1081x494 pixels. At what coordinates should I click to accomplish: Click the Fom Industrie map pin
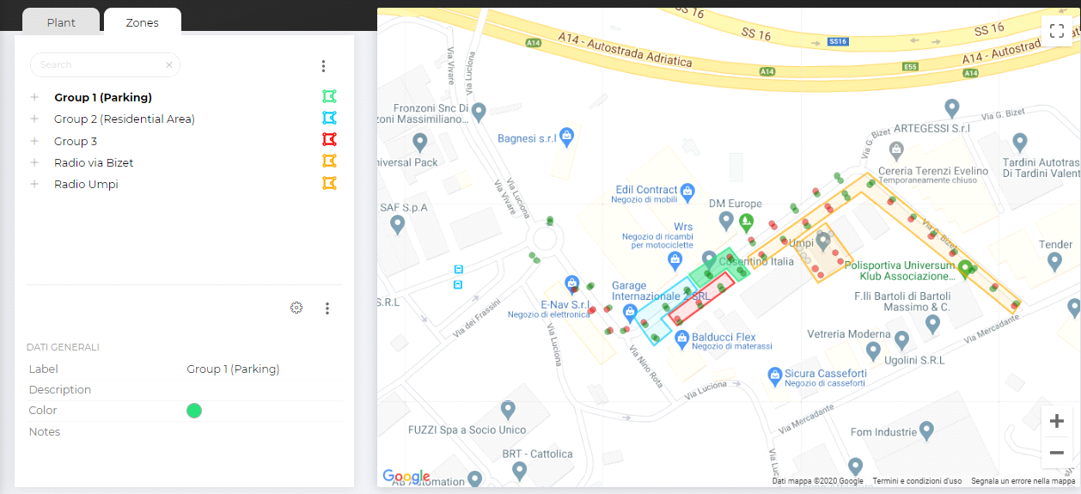click(x=926, y=430)
